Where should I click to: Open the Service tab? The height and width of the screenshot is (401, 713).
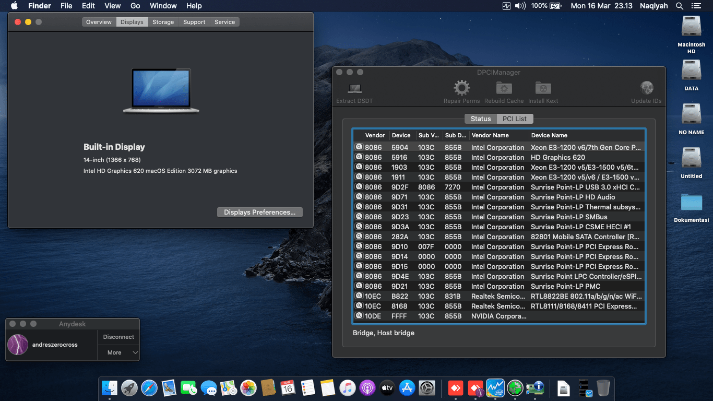click(x=224, y=22)
